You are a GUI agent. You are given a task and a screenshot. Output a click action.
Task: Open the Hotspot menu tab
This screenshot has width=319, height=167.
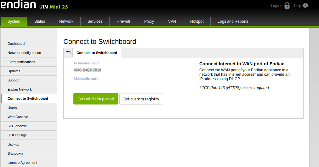197,21
